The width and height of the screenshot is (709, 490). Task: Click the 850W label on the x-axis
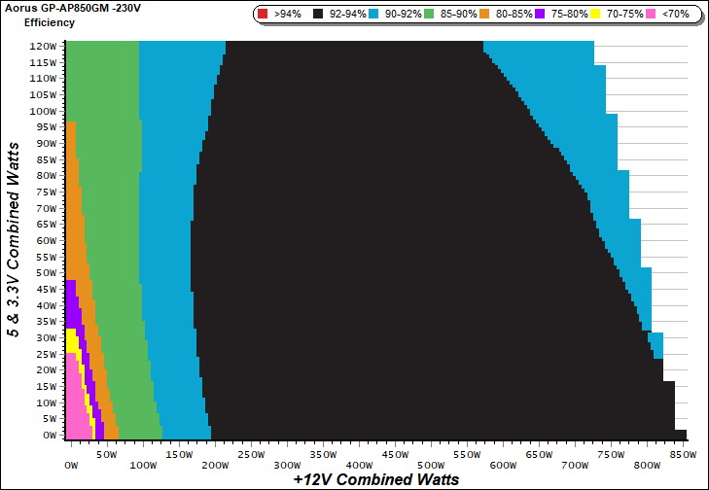tap(684, 454)
